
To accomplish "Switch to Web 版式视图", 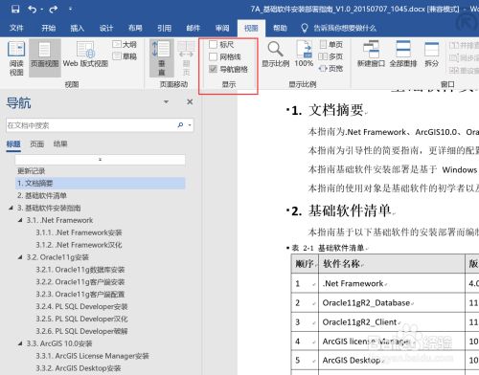I will tap(85, 55).
